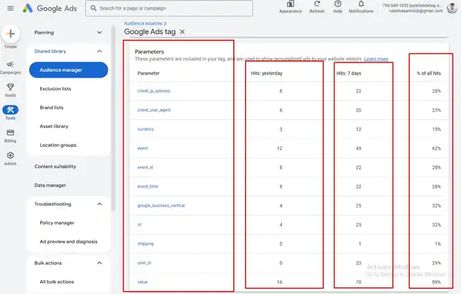The height and width of the screenshot is (294, 461).
Task: Open client_user_agent parameter link
Action: pos(154,110)
